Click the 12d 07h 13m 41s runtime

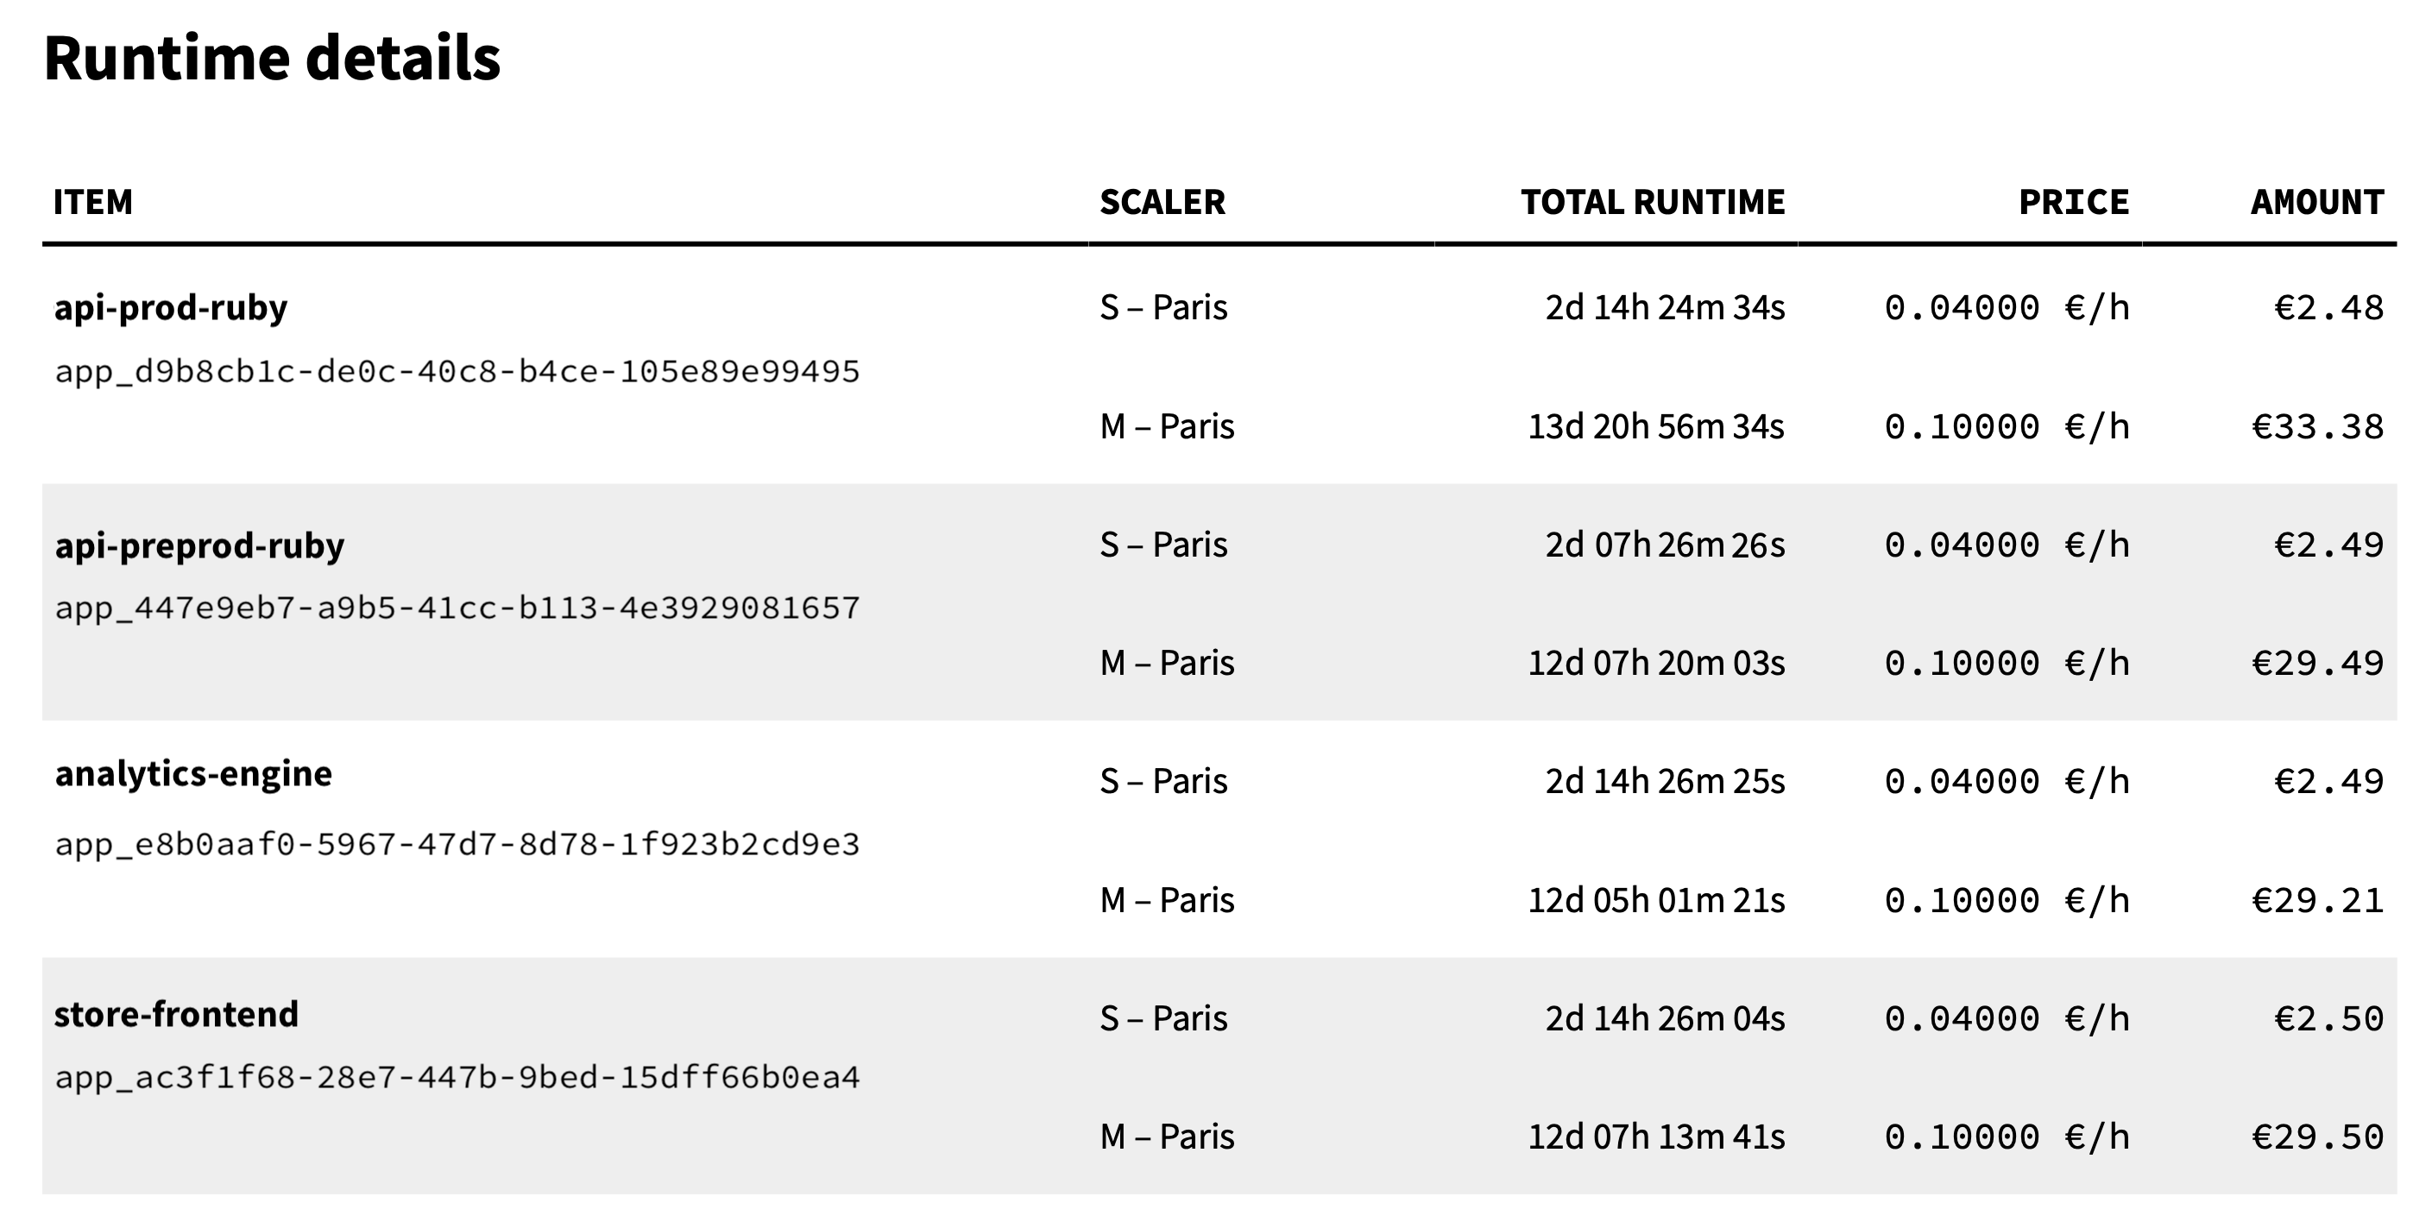click(1656, 1137)
